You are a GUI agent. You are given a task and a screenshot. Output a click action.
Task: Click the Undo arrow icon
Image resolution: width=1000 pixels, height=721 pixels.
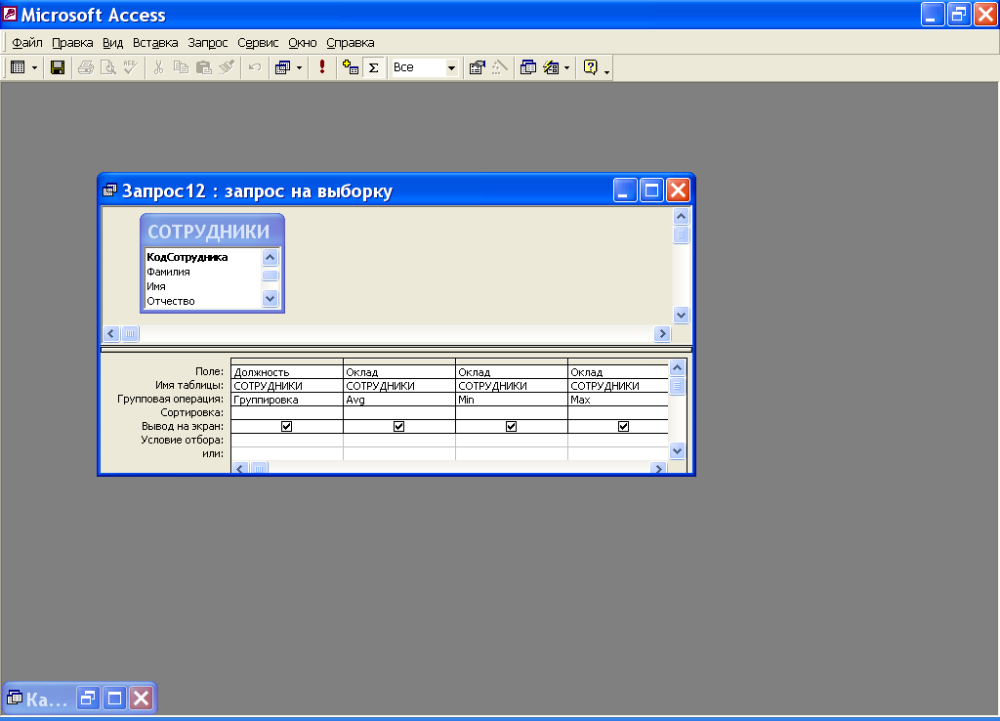[255, 67]
